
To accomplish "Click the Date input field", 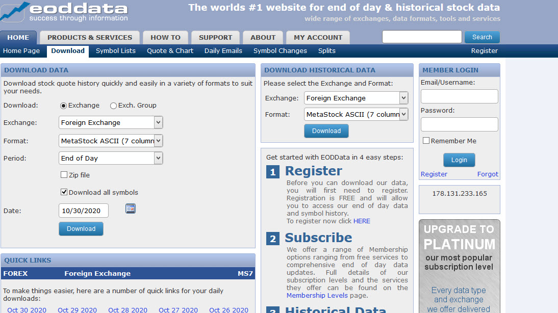I will click(x=84, y=211).
